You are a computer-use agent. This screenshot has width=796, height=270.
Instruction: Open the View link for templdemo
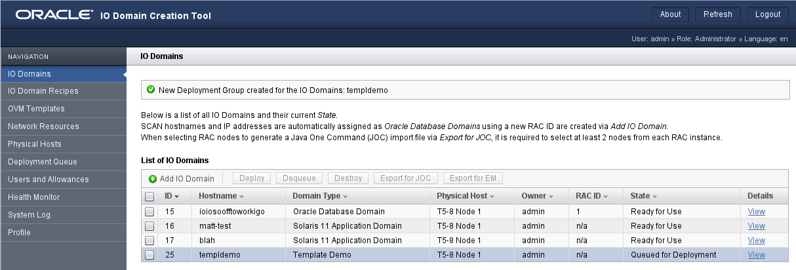click(x=756, y=255)
